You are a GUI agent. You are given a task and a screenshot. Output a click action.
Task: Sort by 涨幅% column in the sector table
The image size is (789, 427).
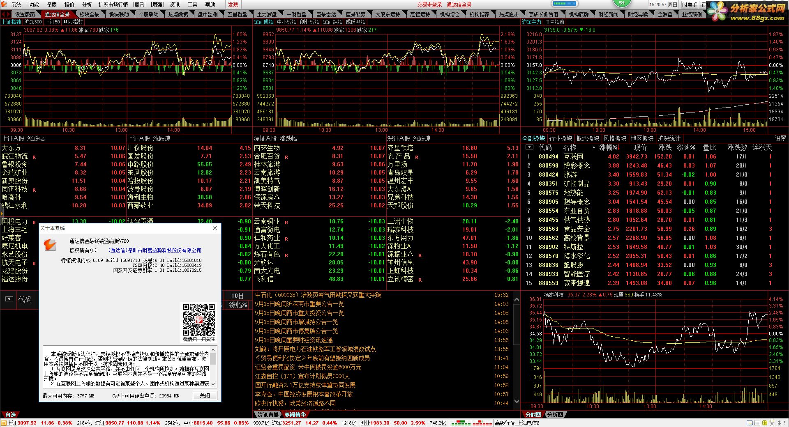pos(608,147)
